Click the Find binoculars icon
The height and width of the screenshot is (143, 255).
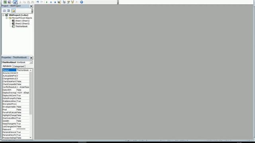[33, 2]
